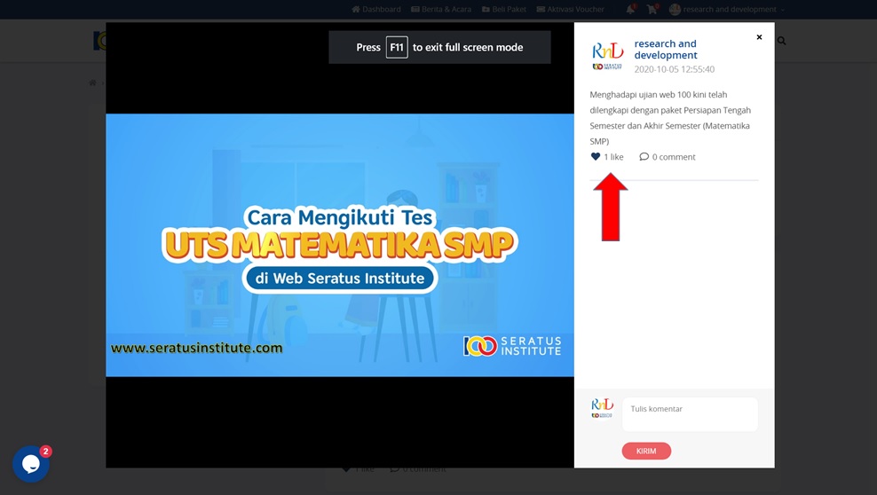The height and width of the screenshot is (495, 877).
Task: Close the post popup with the X
Action: click(759, 37)
